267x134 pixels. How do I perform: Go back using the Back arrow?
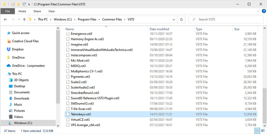(x=5, y=20)
